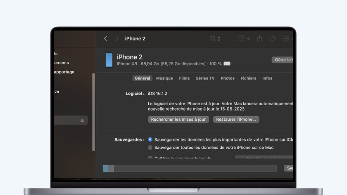Click Rechercher les mises à jour button

(178, 120)
